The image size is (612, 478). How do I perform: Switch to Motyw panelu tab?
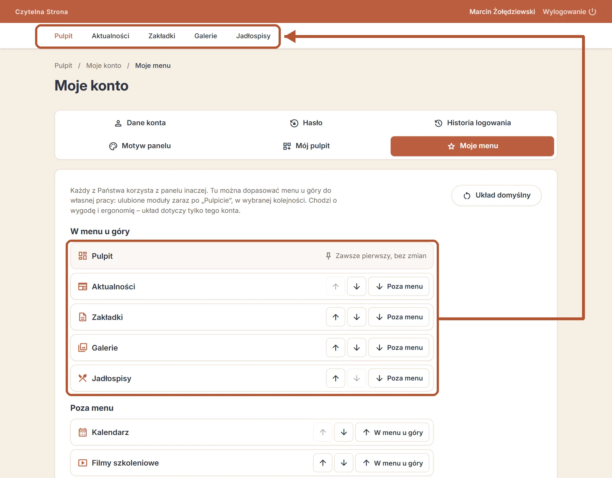(x=140, y=146)
